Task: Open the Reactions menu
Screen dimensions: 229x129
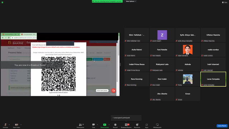Action: click(x=137, y=125)
